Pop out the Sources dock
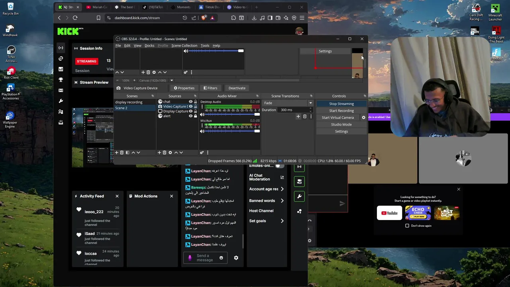Image resolution: width=510 pixels, height=287 pixels. click(x=195, y=96)
